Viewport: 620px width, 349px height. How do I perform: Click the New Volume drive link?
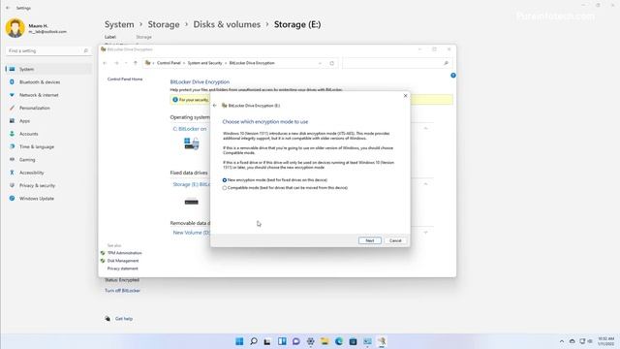tap(192, 233)
